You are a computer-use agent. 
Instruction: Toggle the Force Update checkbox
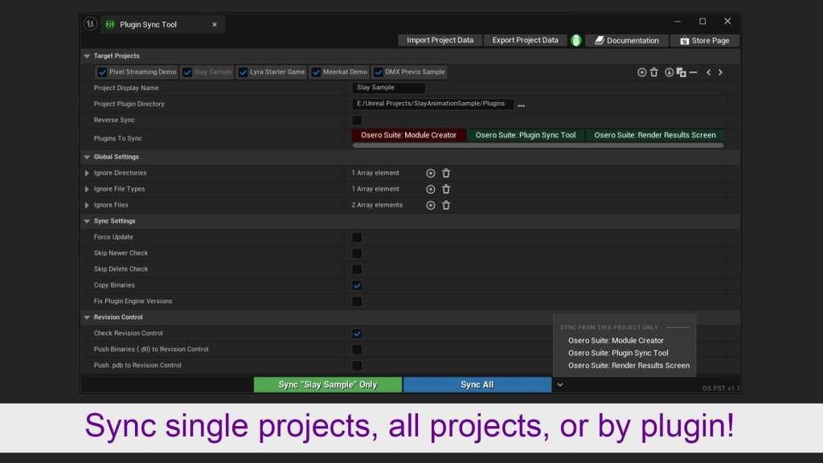357,237
